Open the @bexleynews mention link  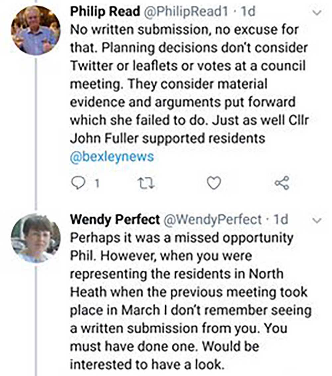click(112, 156)
